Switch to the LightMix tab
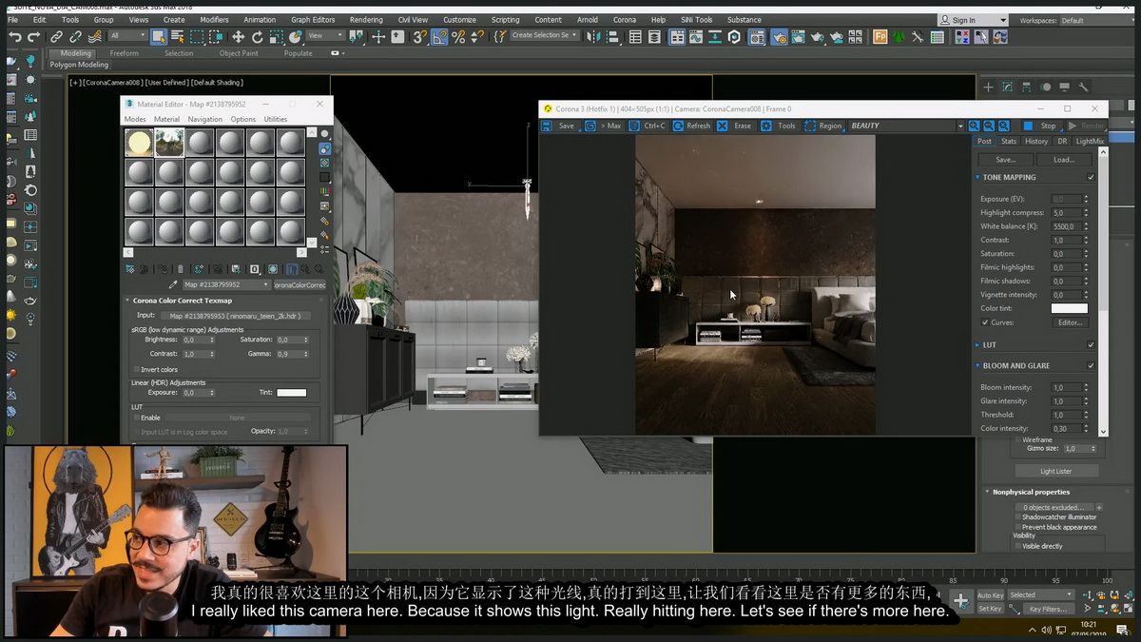The image size is (1141, 642). click(x=1090, y=141)
